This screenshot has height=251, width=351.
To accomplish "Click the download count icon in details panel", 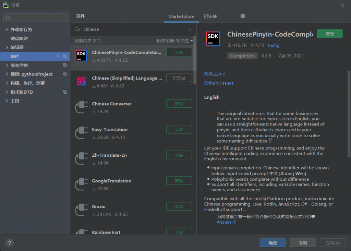I will point(229,45).
